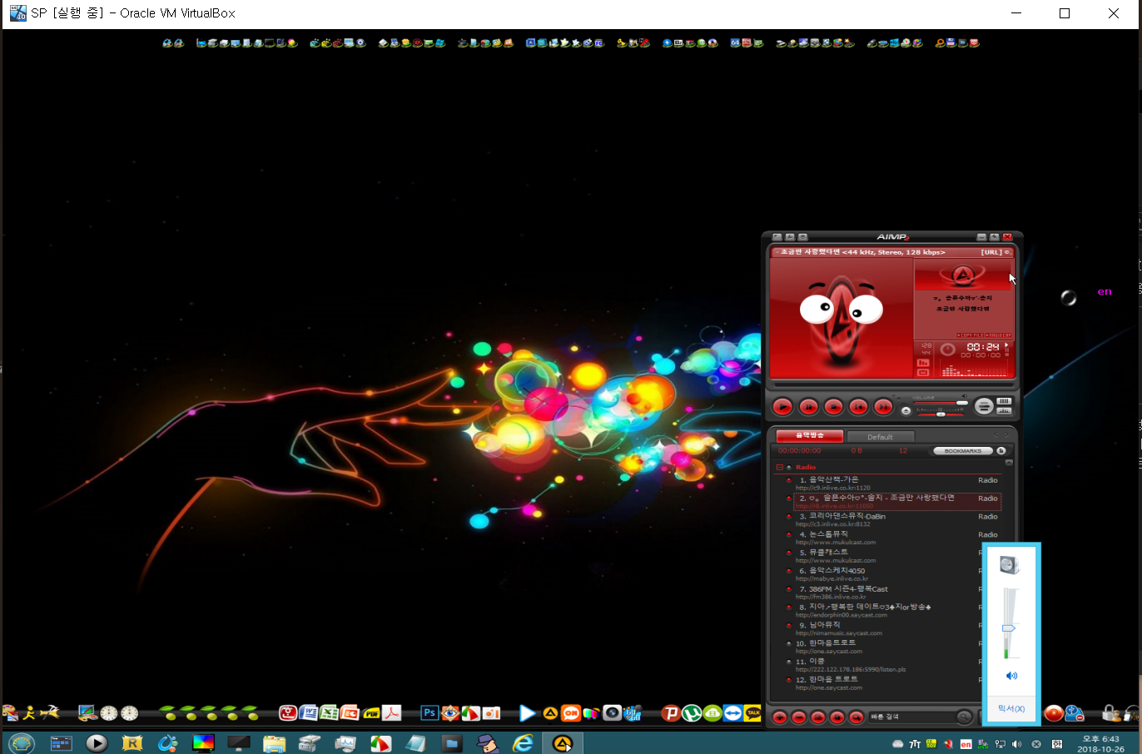This screenshot has height=754, width=1142.
Task: Open Internet Explorer from taskbar
Action: click(x=523, y=742)
